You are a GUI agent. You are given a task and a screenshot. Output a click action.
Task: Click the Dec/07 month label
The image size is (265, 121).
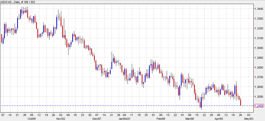tap(97, 119)
